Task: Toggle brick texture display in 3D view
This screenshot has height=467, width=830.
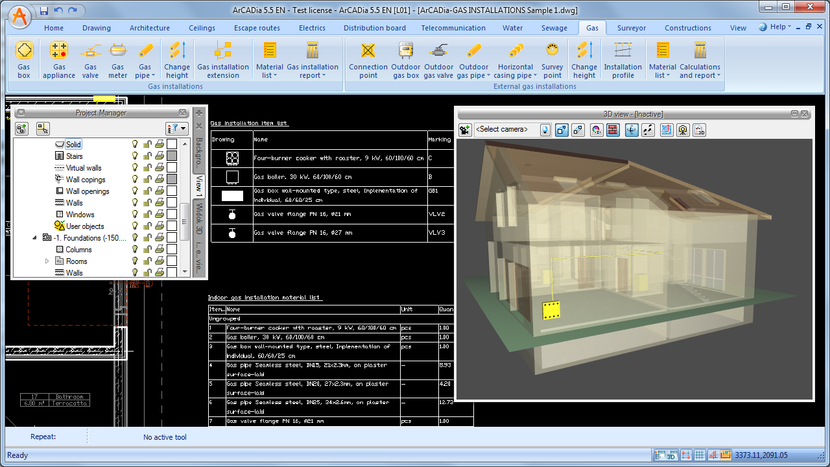Action: tap(613, 130)
